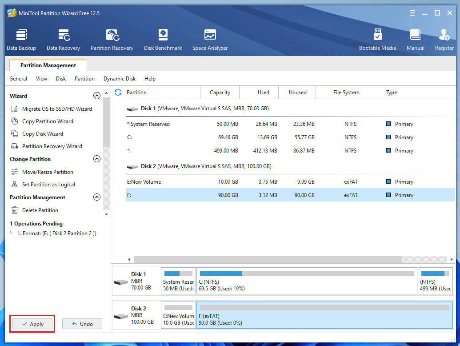Click the Capacity column header
Viewport: 460px width, 346px height.
220,93
